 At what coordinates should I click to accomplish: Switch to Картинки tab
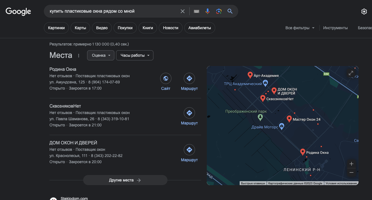(56, 28)
